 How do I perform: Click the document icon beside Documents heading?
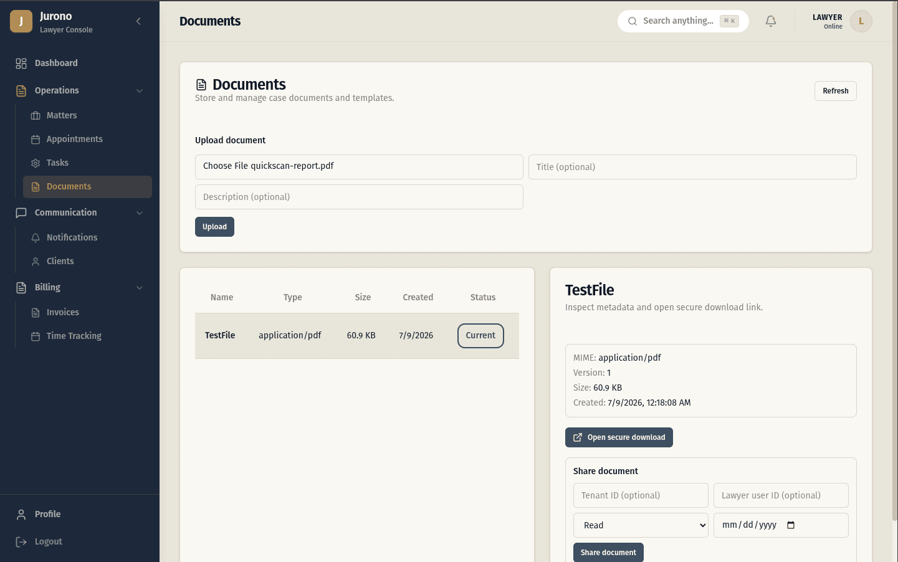[x=201, y=85]
